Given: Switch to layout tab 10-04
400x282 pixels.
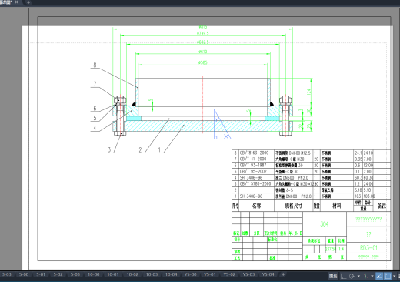Looking at the screenshot, I should (172, 274).
